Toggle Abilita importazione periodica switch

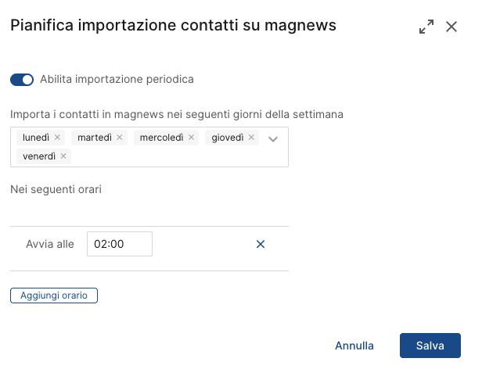coord(22,79)
